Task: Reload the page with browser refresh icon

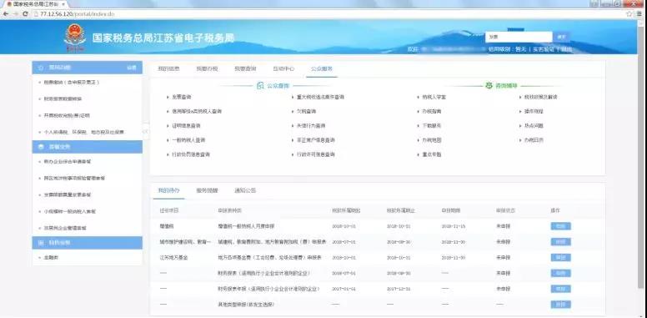Action: click(x=25, y=14)
